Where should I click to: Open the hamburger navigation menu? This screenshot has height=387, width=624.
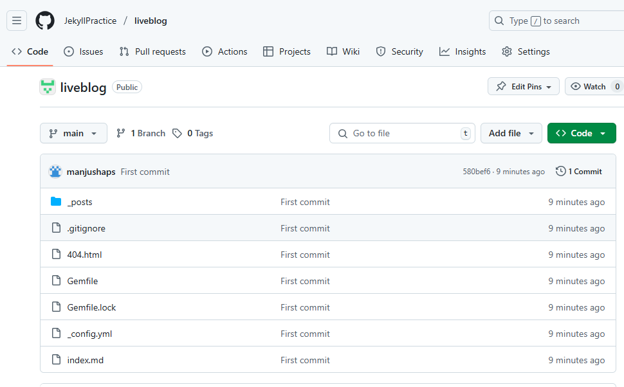pyautogui.click(x=17, y=21)
